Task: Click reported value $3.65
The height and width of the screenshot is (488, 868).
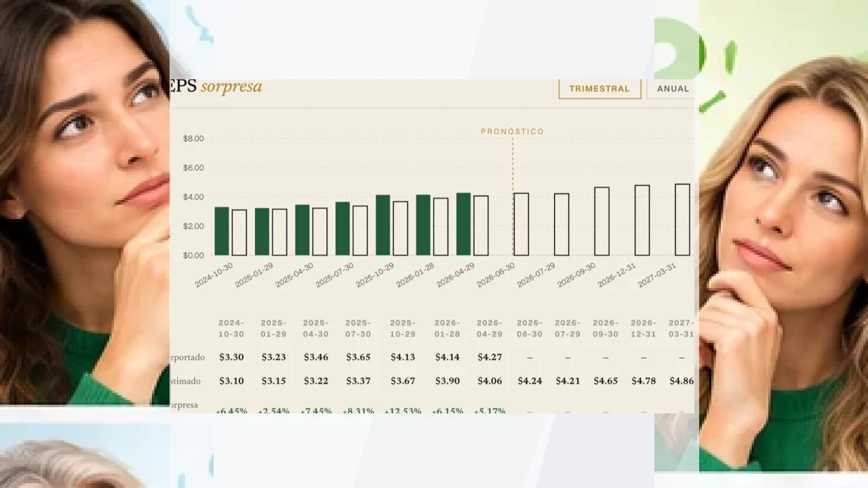Action: coord(358,357)
